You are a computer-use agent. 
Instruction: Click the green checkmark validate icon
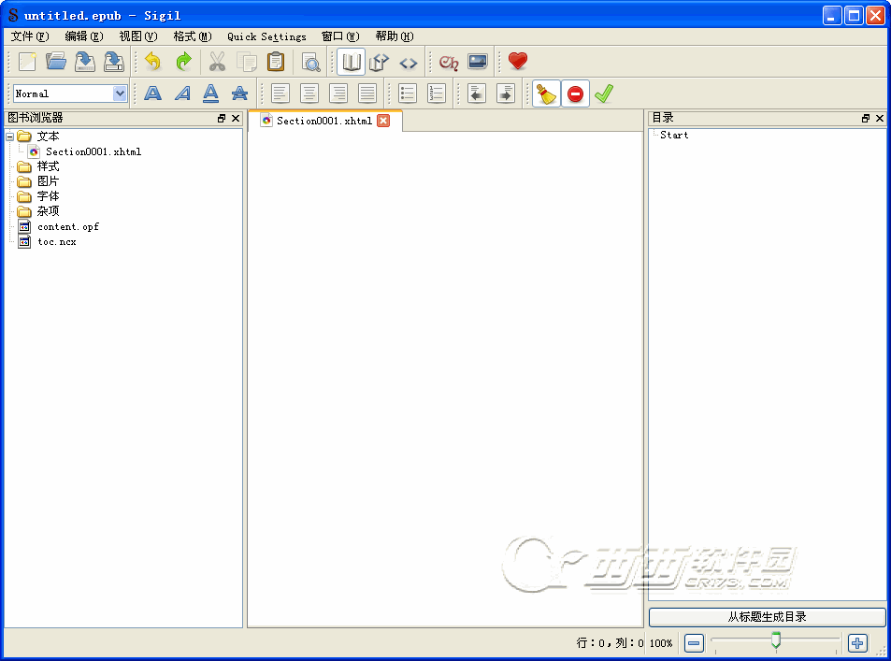604,93
